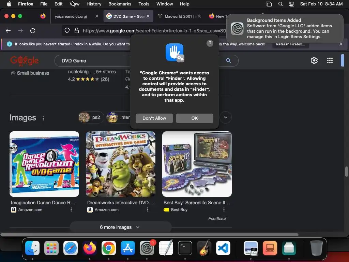Open Launchpad in the dock
This screenshot has height=262, width=349.
coord(51,248)
